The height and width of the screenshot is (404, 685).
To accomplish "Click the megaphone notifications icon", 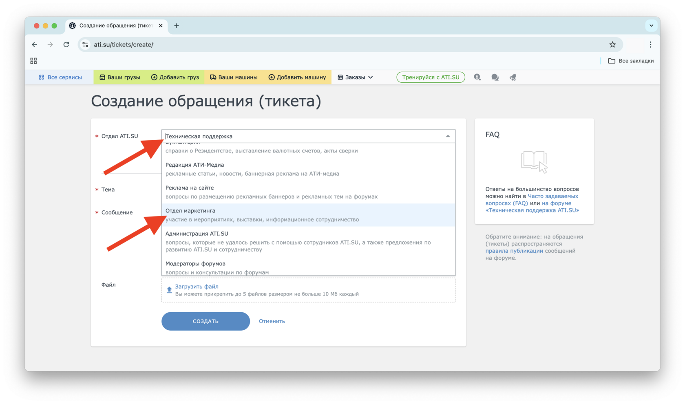I will (513, 77).
